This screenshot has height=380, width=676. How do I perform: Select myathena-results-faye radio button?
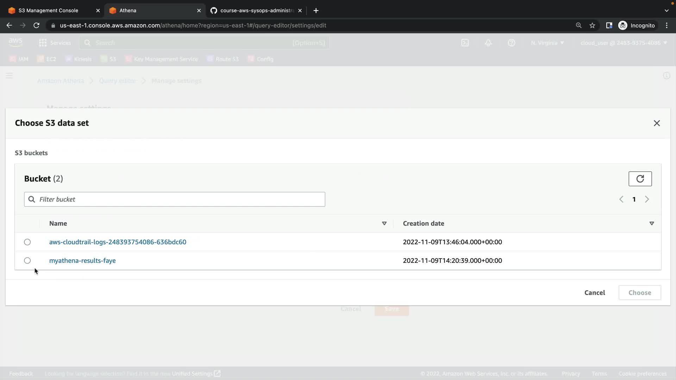27,261
